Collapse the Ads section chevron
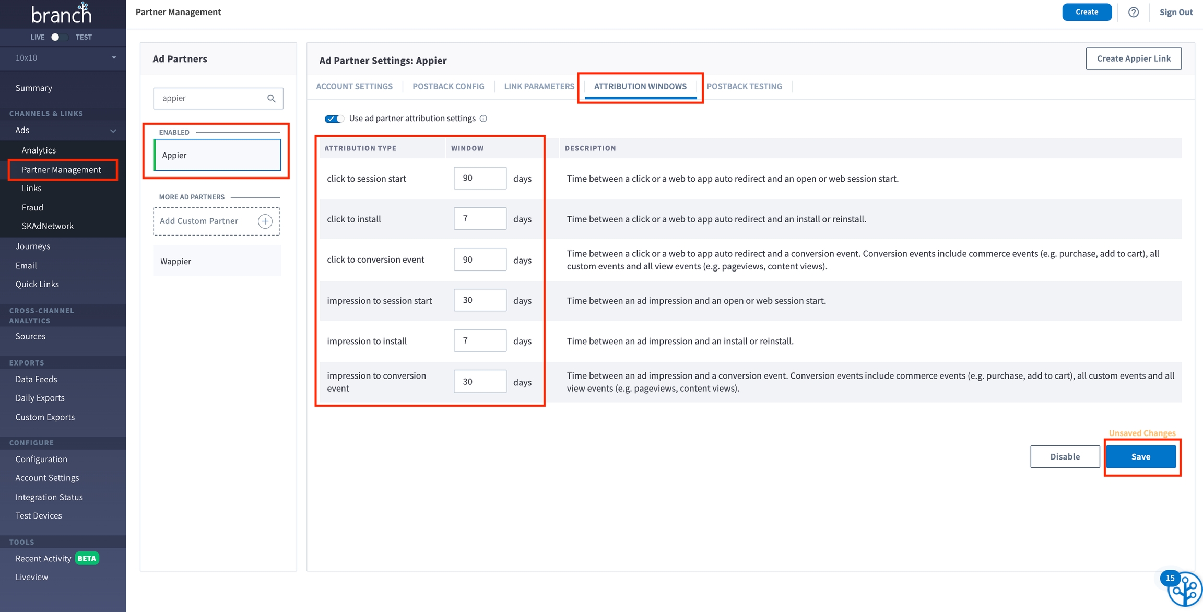This screenshot has height=612, width=1203. tap(113, 131)
